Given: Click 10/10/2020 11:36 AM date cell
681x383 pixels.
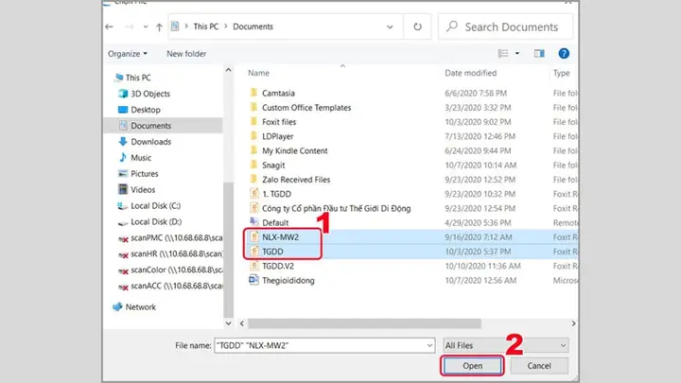Looking at the screenshot, I should [x=482, y=266].
